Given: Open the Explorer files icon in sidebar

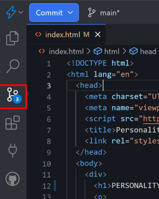Looking at the screenshot, I should tap(13, 38).
